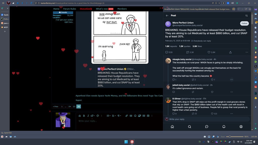The height and width of the screenshot is (145, 258).
Task: Adjust the browser zoom slider in status bar
Action: [x=229, y=137]
